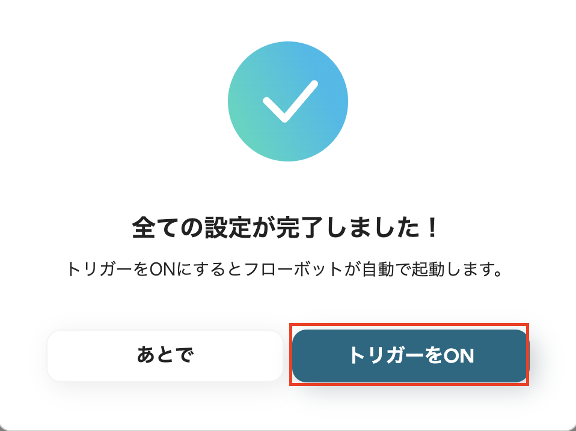Image resolution: width=576 pixels, height=431 pixels.
Task: Activate automatic startup with トリガーをON
Action: [409, 355]
